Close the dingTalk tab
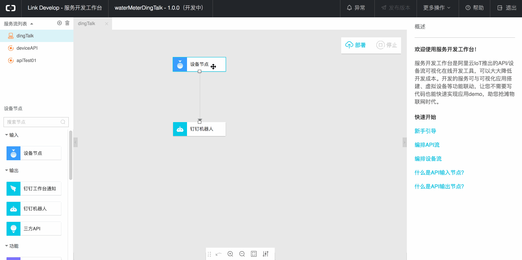Viewport: 522px width, 260px height. [107, 23]
